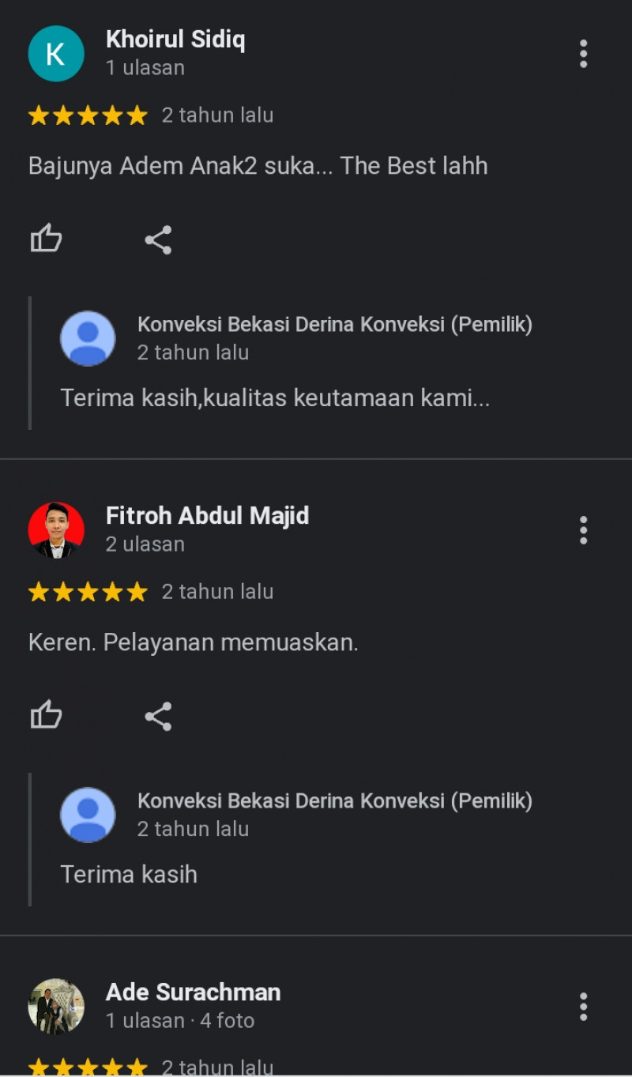This screenshot has height=1077, width=632.
Task: Share Khoirul Sidiq's review
Action: [x=158, y=239]
